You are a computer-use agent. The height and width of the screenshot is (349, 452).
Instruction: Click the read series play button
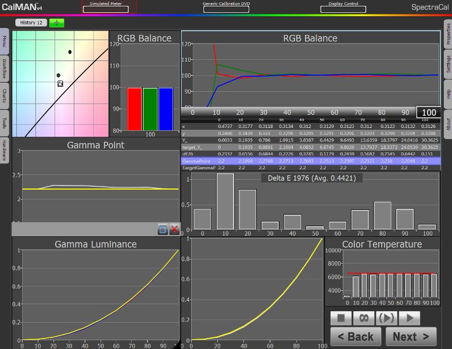click(386, 318)
